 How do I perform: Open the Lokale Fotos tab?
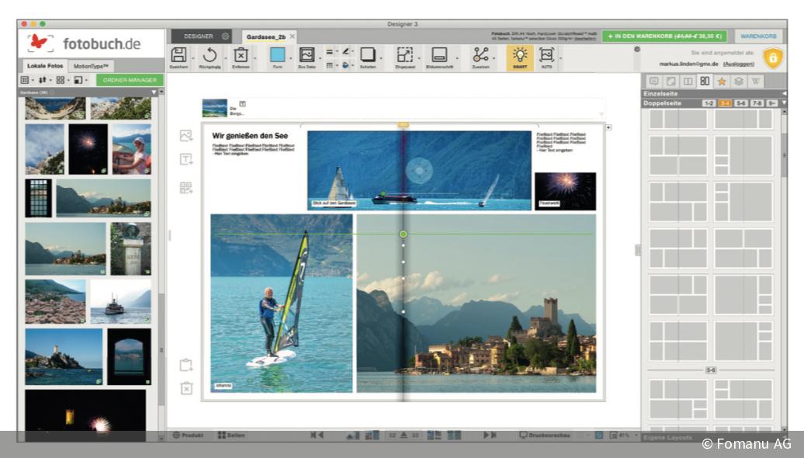[45, 66]
